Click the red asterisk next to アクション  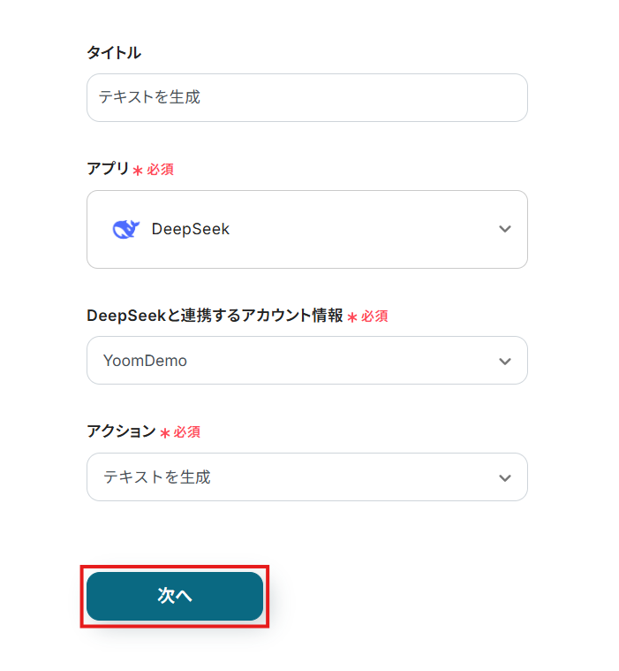(164, 433)
